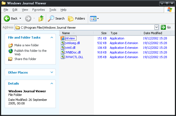Minimize the Windows Journal Viewer window

[x=162, y=3]
